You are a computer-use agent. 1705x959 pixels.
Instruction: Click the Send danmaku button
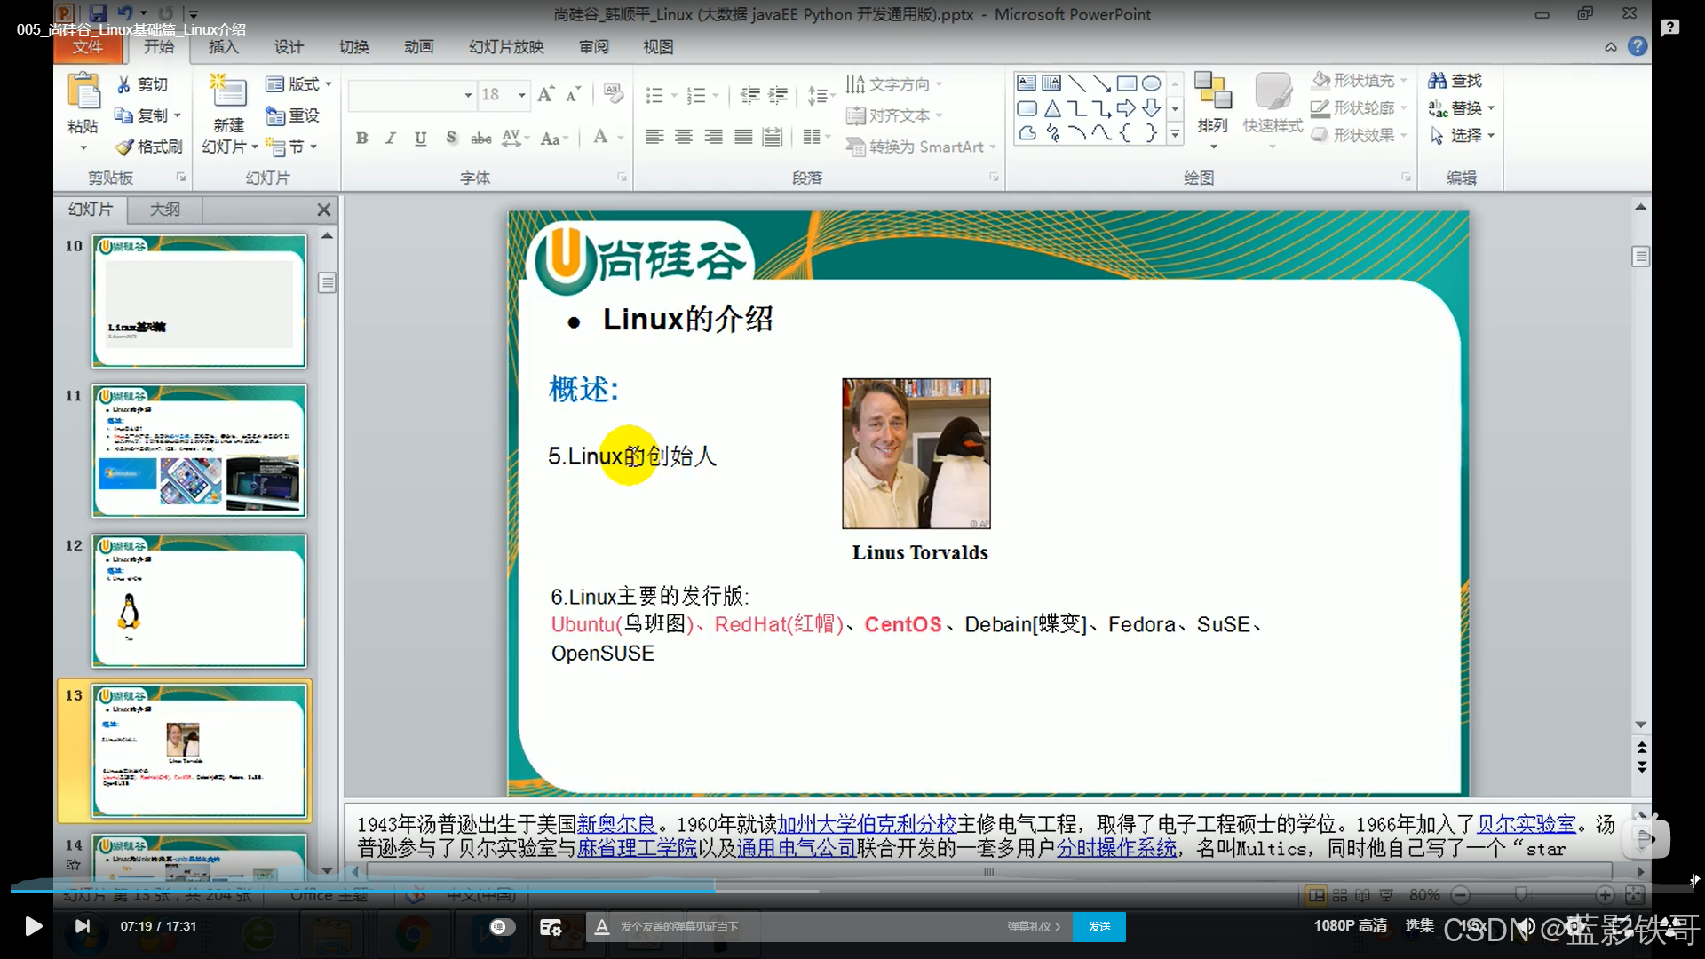coord(1098,926)
